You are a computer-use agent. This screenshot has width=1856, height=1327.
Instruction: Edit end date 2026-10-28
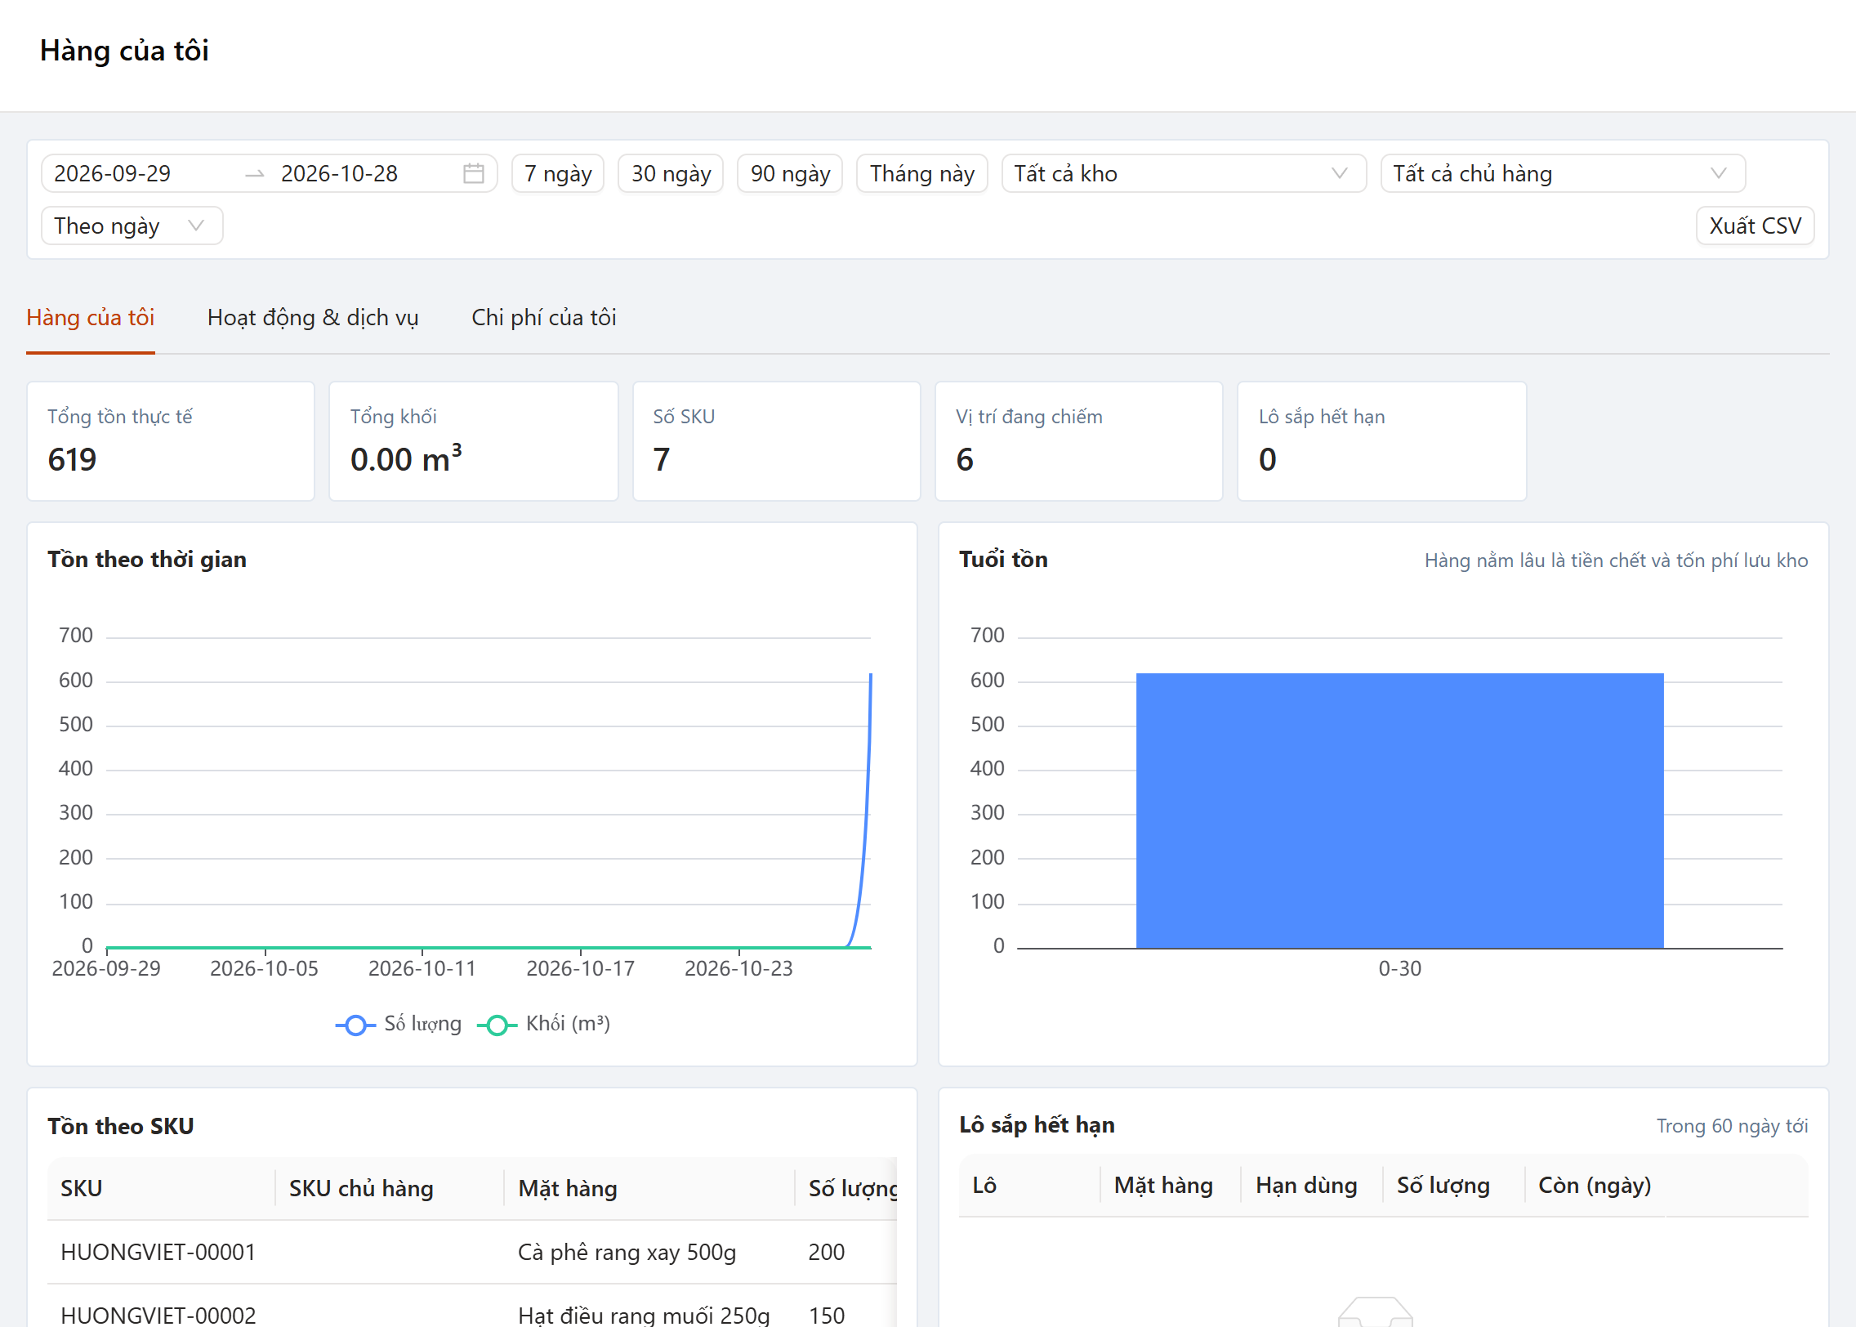tap(340, 173)
